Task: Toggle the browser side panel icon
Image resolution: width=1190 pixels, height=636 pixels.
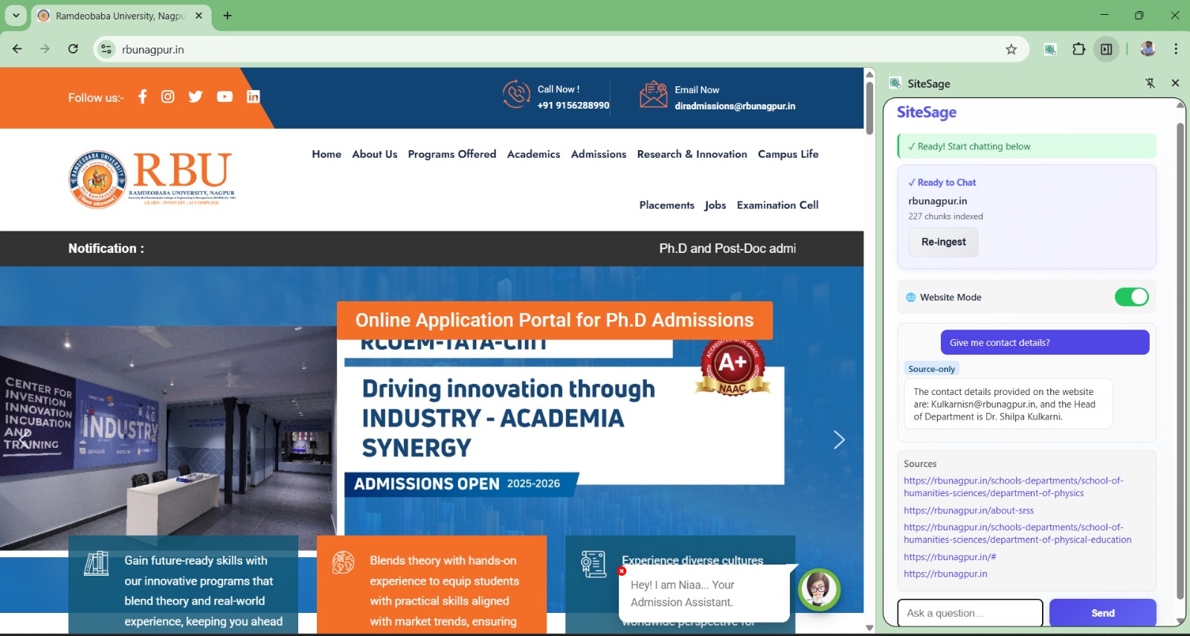Action: click(x=1107, y=49)
